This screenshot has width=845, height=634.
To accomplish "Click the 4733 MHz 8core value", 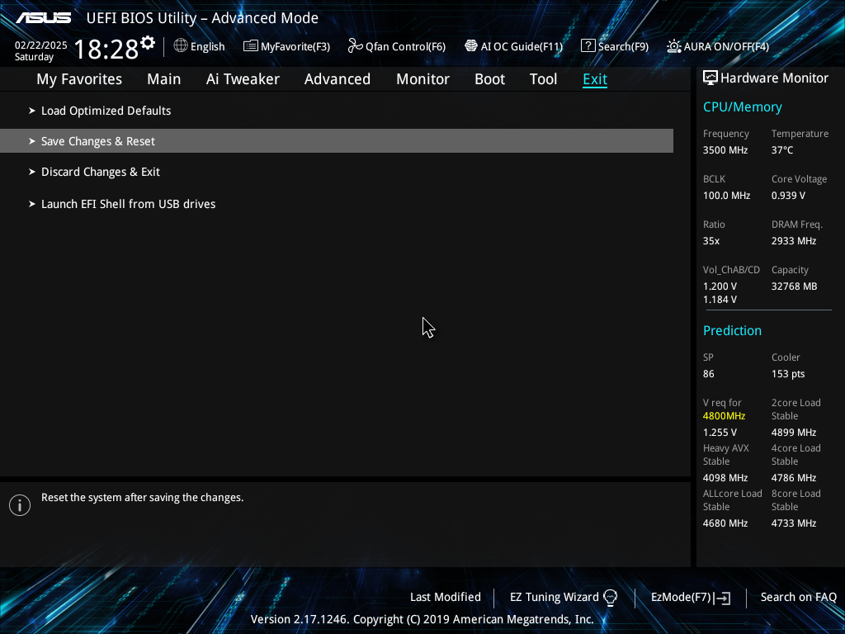I will (x=793, y=523).
